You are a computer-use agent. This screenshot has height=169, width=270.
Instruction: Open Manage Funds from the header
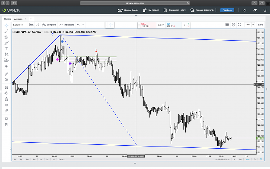127,10
